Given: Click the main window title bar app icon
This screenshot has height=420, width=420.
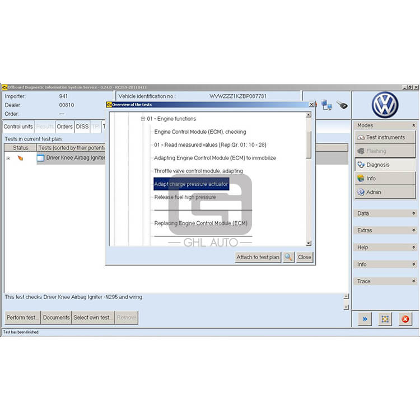Looking at the screenshot, I should (4, 87).
